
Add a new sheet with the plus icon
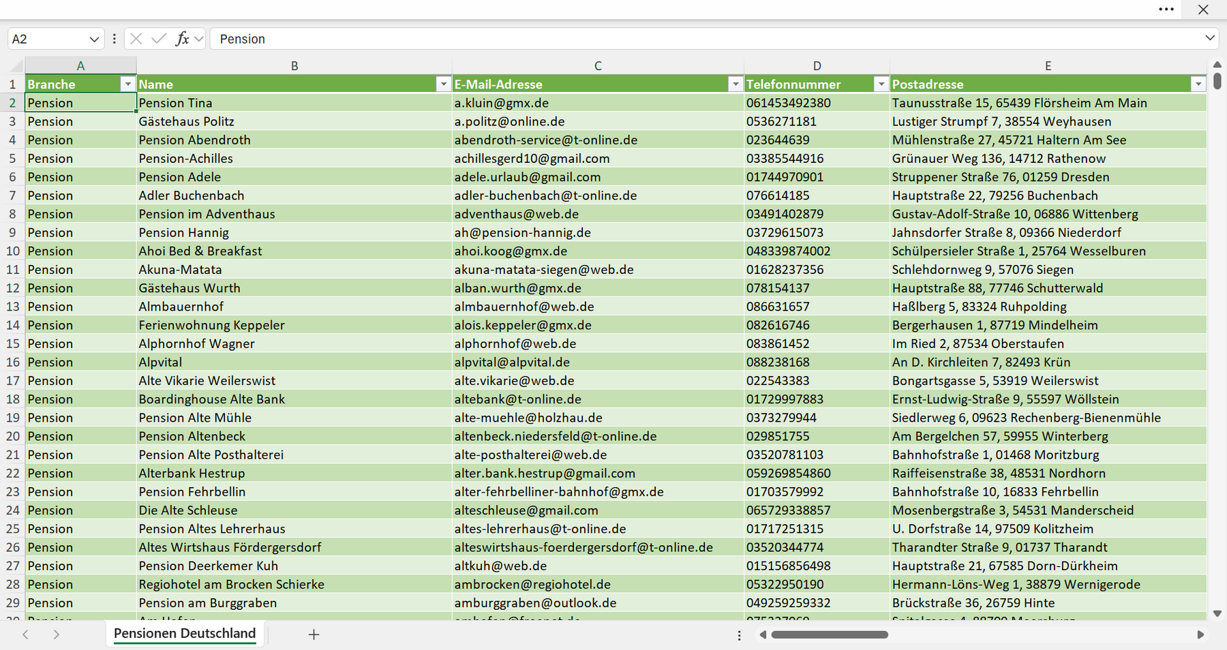(314, 634)
